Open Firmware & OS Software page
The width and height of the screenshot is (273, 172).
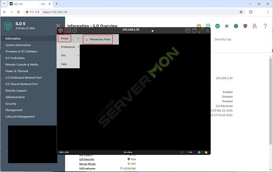pos(21,51)
